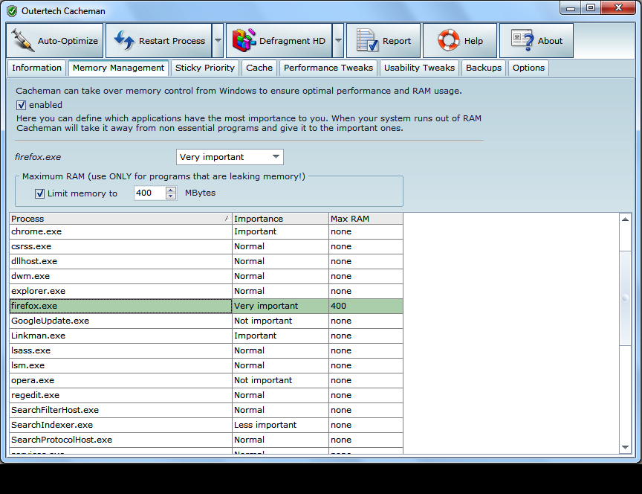
Task: Sort by the Importance column header
Action: pyautogui.click(x=280, y=219)
